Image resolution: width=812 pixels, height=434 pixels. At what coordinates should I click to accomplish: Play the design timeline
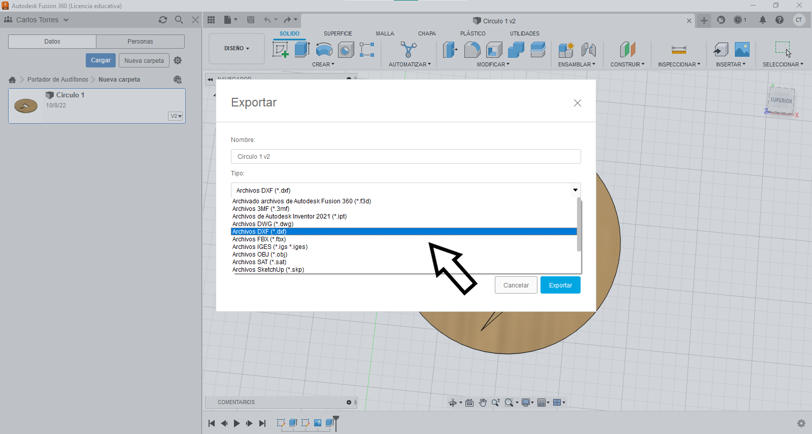pyautogui.click(x=236, y=423)
